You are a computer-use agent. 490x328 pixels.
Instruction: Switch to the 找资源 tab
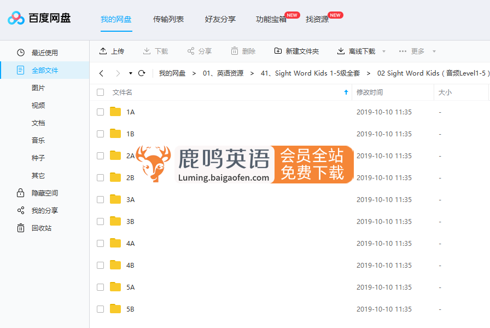(x=317, y=19)
